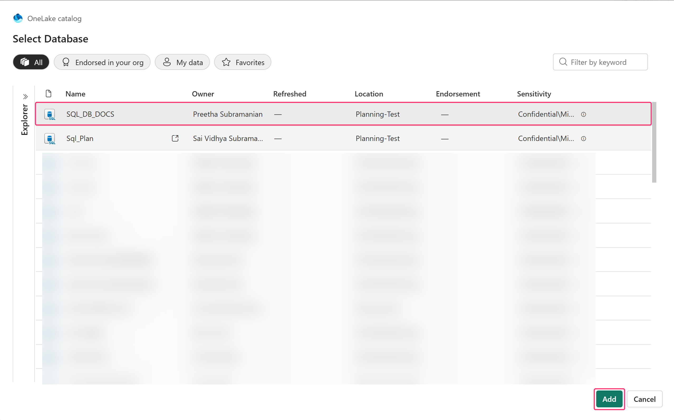The width and height of the screenshot is (674, 420).
Task: Expand the Explorer pane with double chevron
Action: 25,96
